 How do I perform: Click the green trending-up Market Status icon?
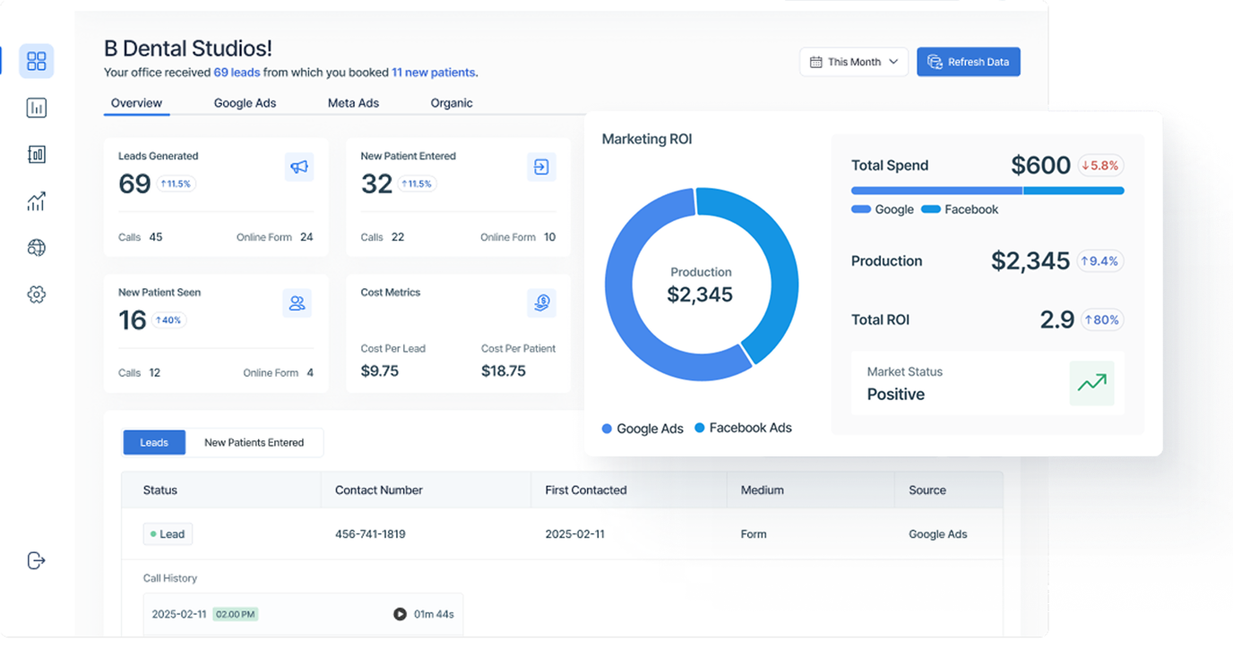pyautogui.click(x=1091, y=383)
